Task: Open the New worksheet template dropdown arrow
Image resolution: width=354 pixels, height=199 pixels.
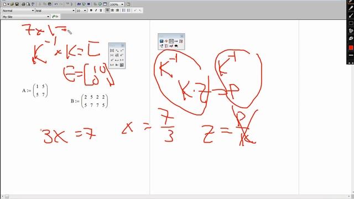Action: 8,4
